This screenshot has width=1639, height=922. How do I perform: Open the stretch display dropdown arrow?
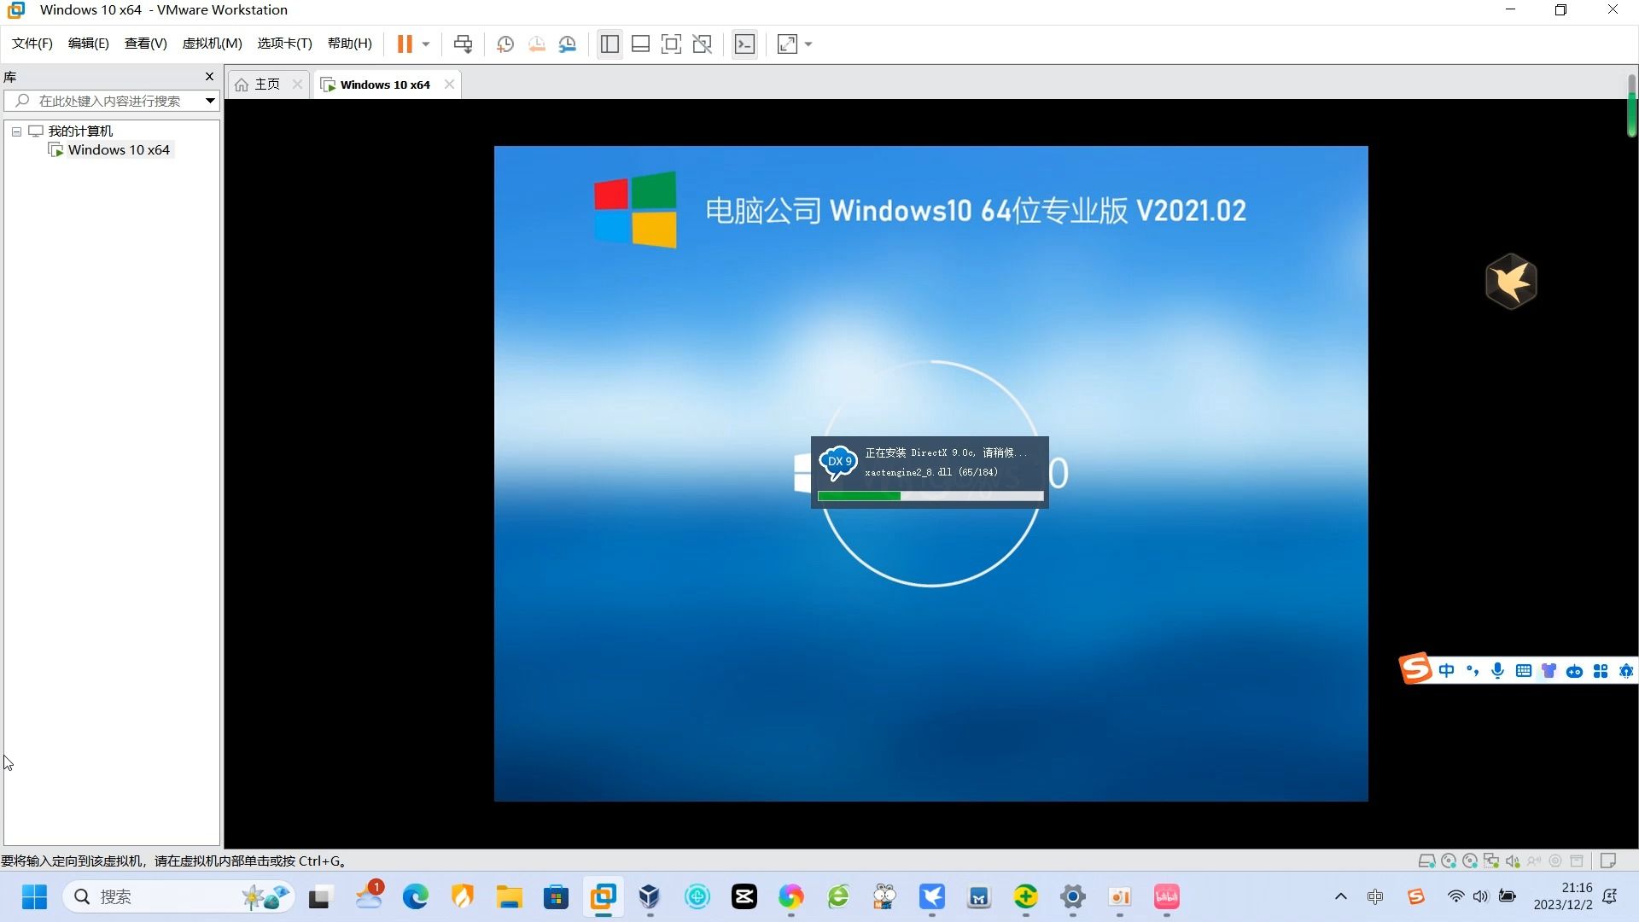[x=808, y=44]
